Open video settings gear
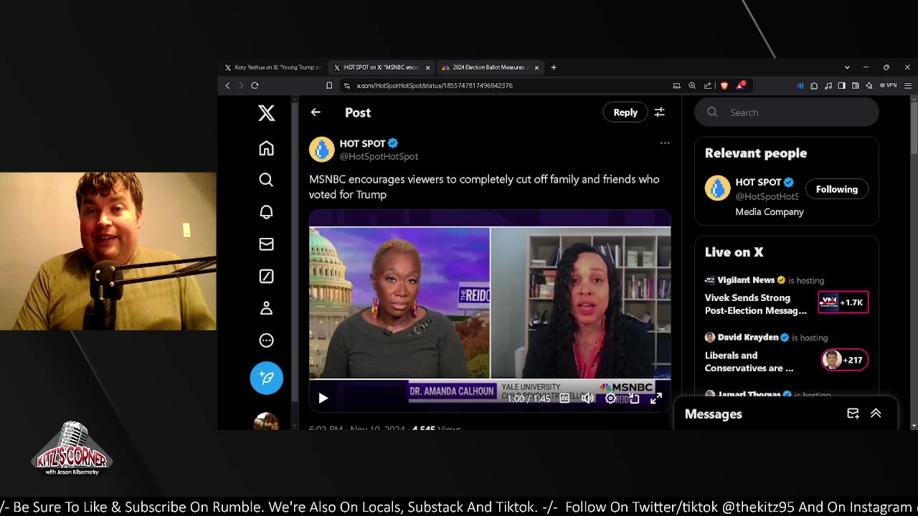 coord(610,398)
